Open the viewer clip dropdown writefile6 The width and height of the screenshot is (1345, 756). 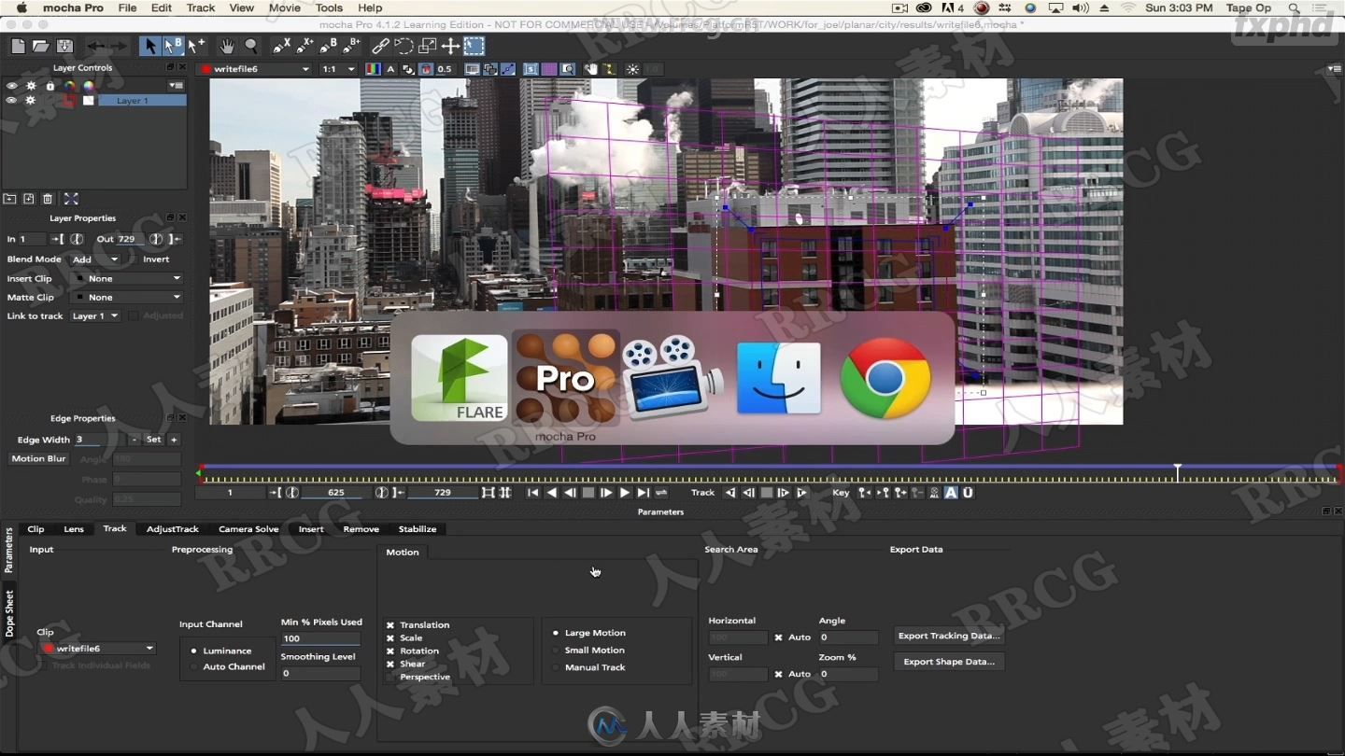click(x=254, y=69)
